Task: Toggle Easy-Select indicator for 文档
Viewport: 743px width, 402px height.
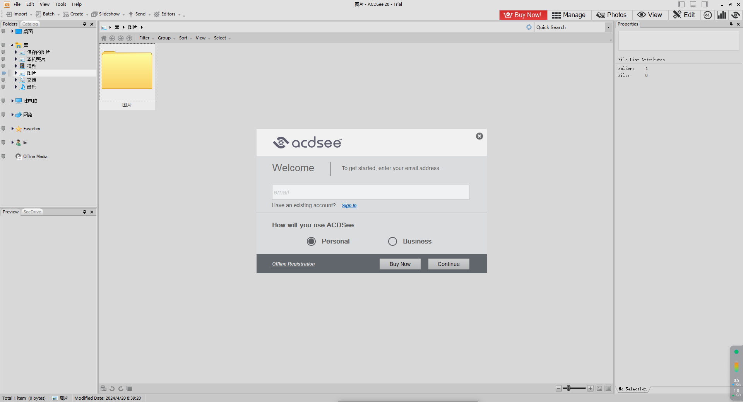Action: tap(3, 80)
